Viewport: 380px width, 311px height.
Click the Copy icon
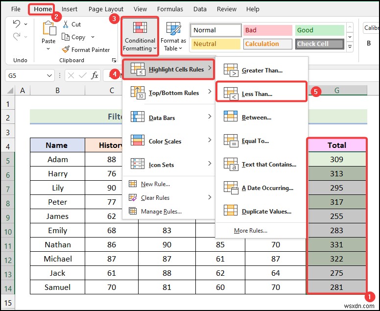coord(66,37)
